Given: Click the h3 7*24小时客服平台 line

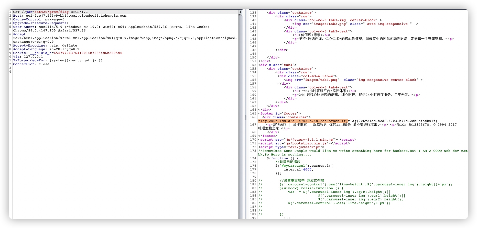Looking at the screenshot, I should 324,91.
